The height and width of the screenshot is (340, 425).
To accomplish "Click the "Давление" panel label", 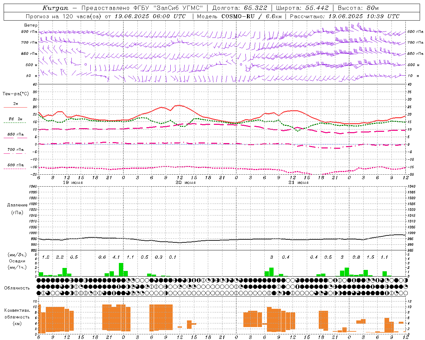I will click(x=17, y=205).
